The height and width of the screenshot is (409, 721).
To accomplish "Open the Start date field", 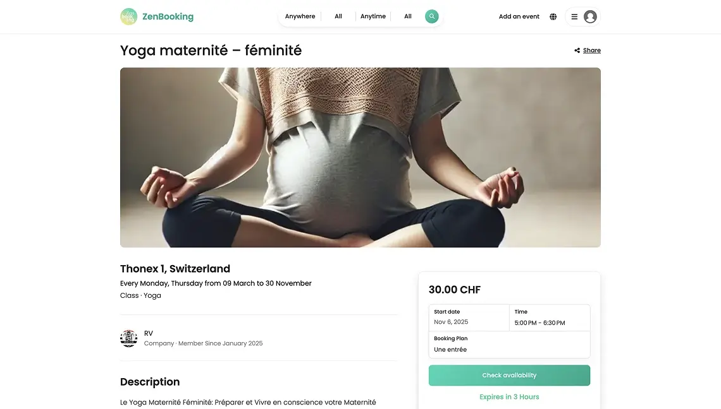I will [x=469, y=317].
